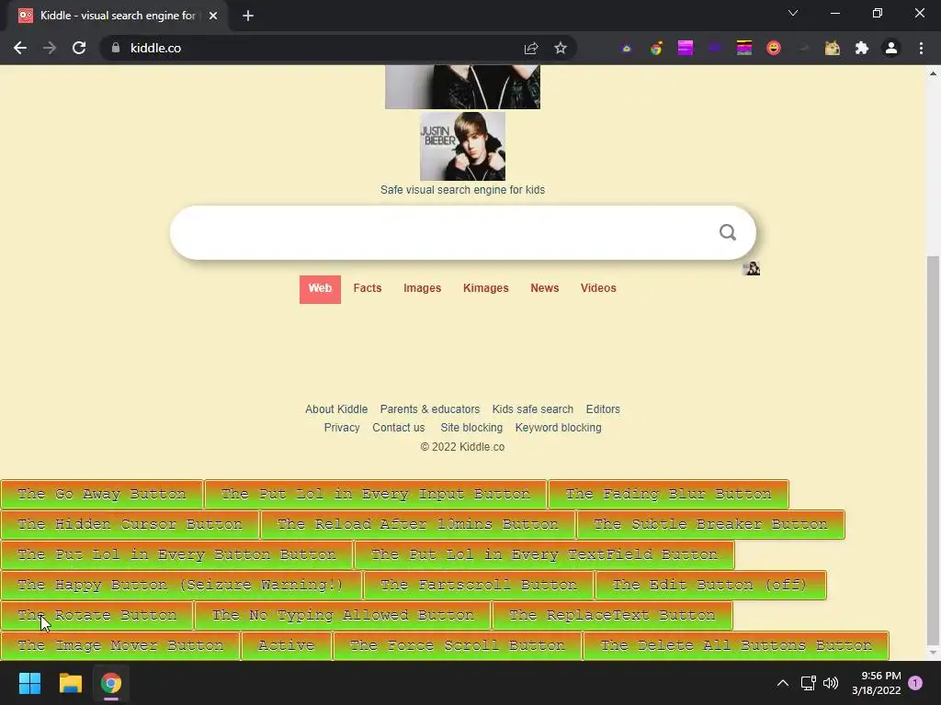This screenshot has height=705, width=941.
Task: Open the Windows Start menu
Action: (x=29, y=683)
